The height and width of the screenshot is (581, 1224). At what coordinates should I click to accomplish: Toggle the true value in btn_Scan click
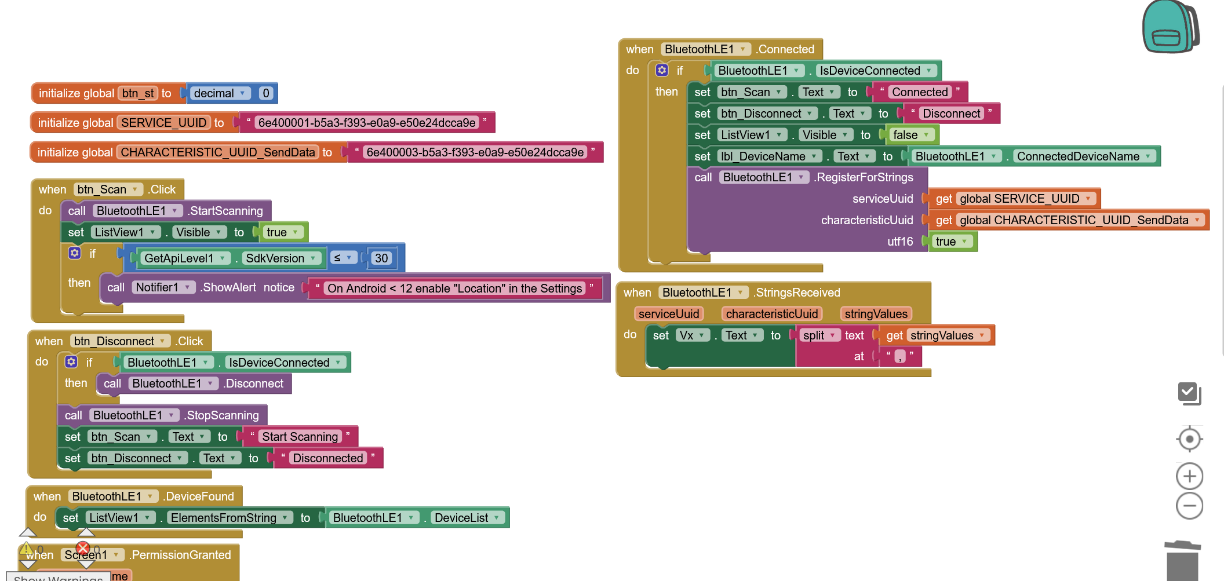tap(282, 232)
